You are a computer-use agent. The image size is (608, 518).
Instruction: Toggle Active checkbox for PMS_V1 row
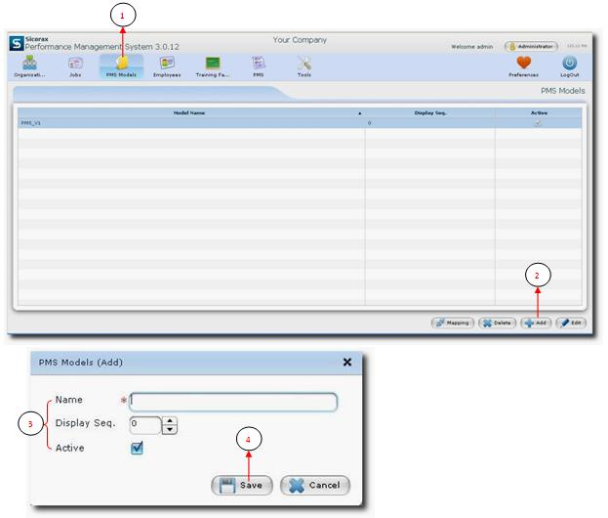click(538, 123)
